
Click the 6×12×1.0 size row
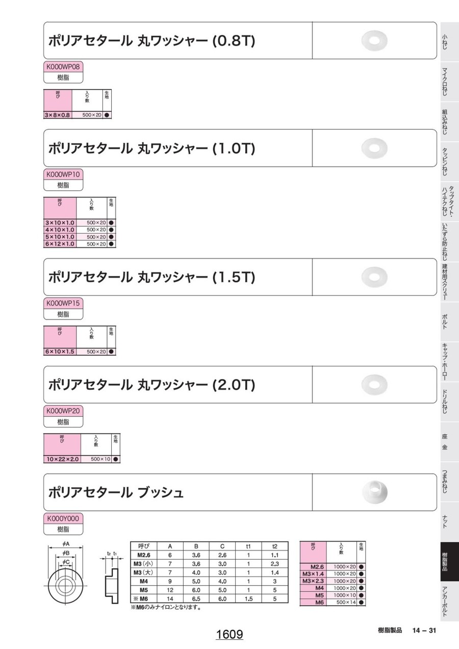pos(60,244)
